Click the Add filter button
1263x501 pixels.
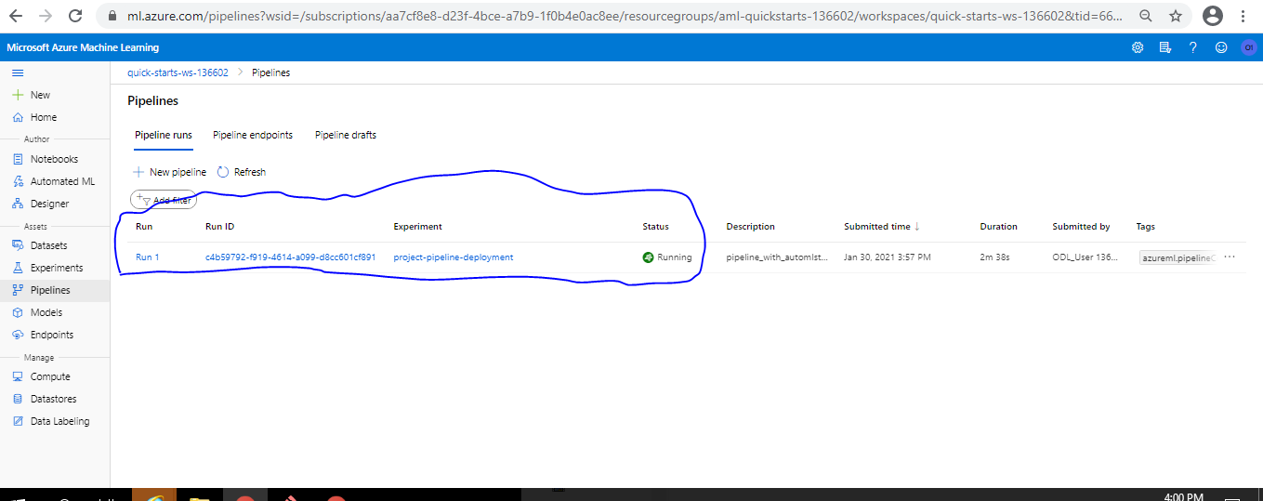tap(164, 200)
